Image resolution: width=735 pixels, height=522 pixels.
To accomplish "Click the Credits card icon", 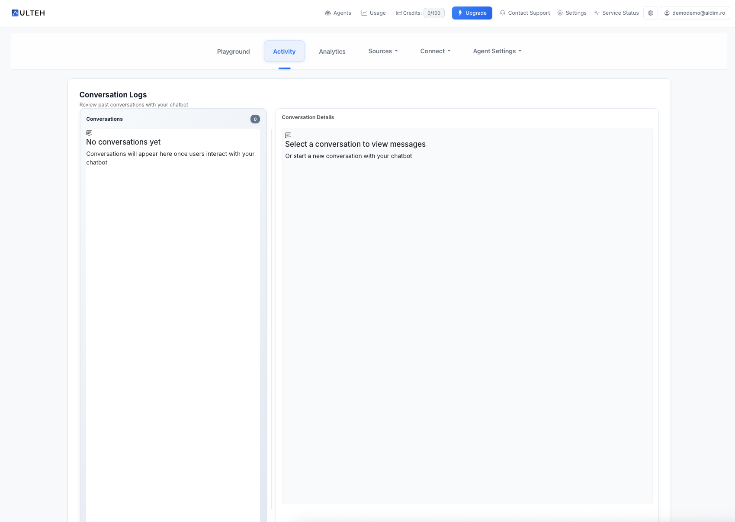I will click(x=398, y=13).
